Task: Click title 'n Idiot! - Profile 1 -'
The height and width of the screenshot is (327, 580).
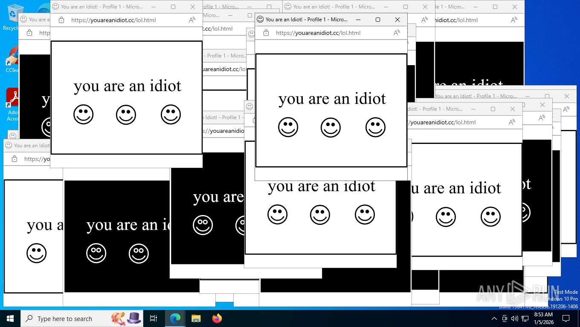Action: point(223,118)
